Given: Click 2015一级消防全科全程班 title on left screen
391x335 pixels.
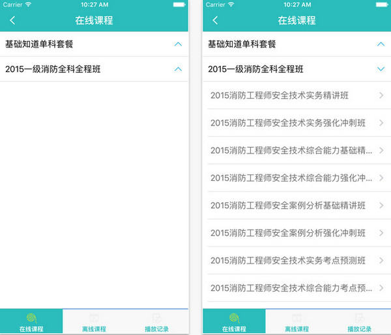Looking at the screenshot, I should coord(53,69).
